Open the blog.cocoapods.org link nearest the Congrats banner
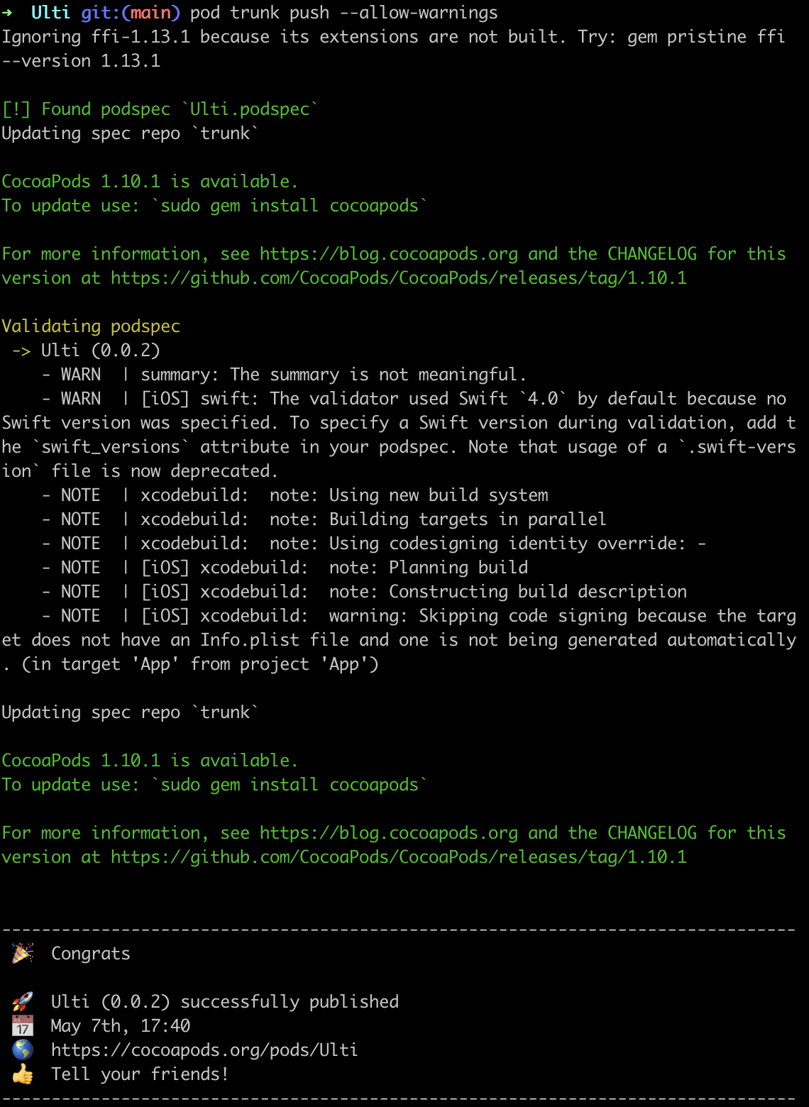Viewport: 809px width, 1107px height. [389, 833]
